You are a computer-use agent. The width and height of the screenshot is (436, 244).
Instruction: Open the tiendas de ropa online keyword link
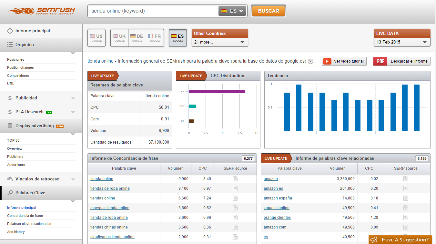[x=110, y=188]
